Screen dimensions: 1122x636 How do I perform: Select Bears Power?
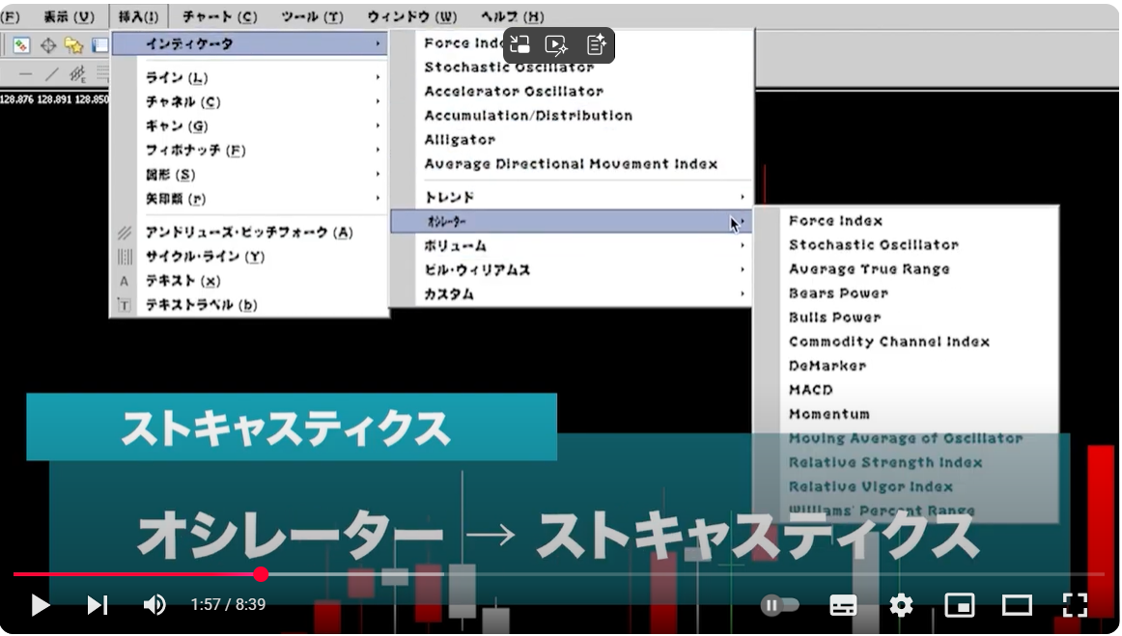pos(838,294)
